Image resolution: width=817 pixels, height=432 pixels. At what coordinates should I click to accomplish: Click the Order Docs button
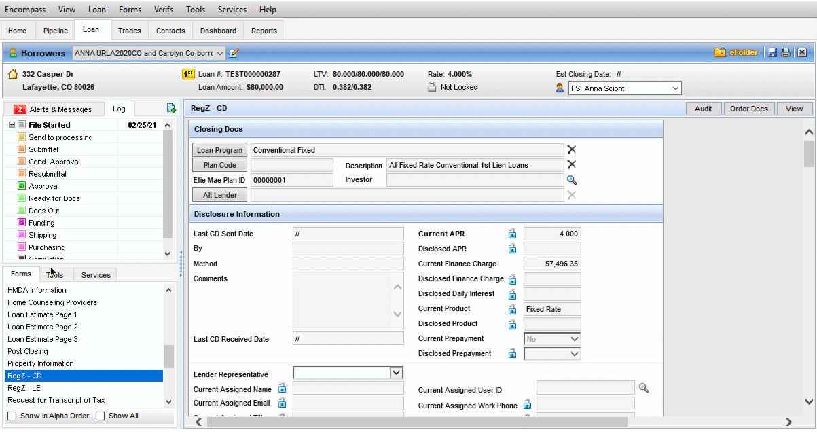pos(748,109)
